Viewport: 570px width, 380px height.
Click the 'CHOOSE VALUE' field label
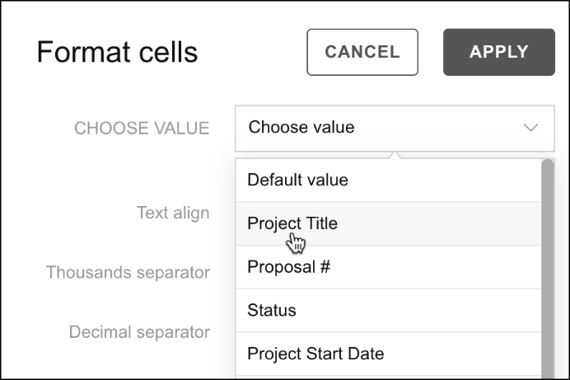point(142,129)
